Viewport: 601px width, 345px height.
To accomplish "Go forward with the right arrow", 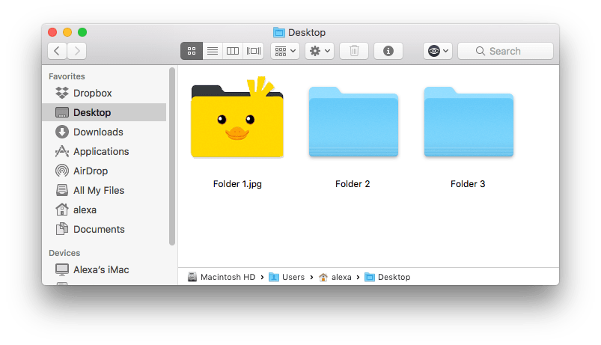I will [x=76, y=51].
